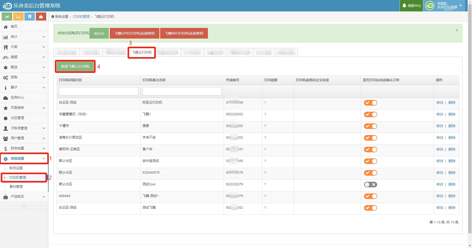Toggle auto-confirm switch for 标签云打印机 row
Screen dimensions: 472x248
coord(370,103)
